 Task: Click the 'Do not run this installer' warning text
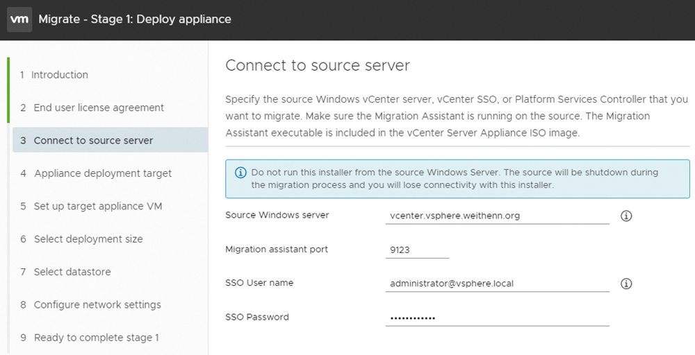[455, 179]
